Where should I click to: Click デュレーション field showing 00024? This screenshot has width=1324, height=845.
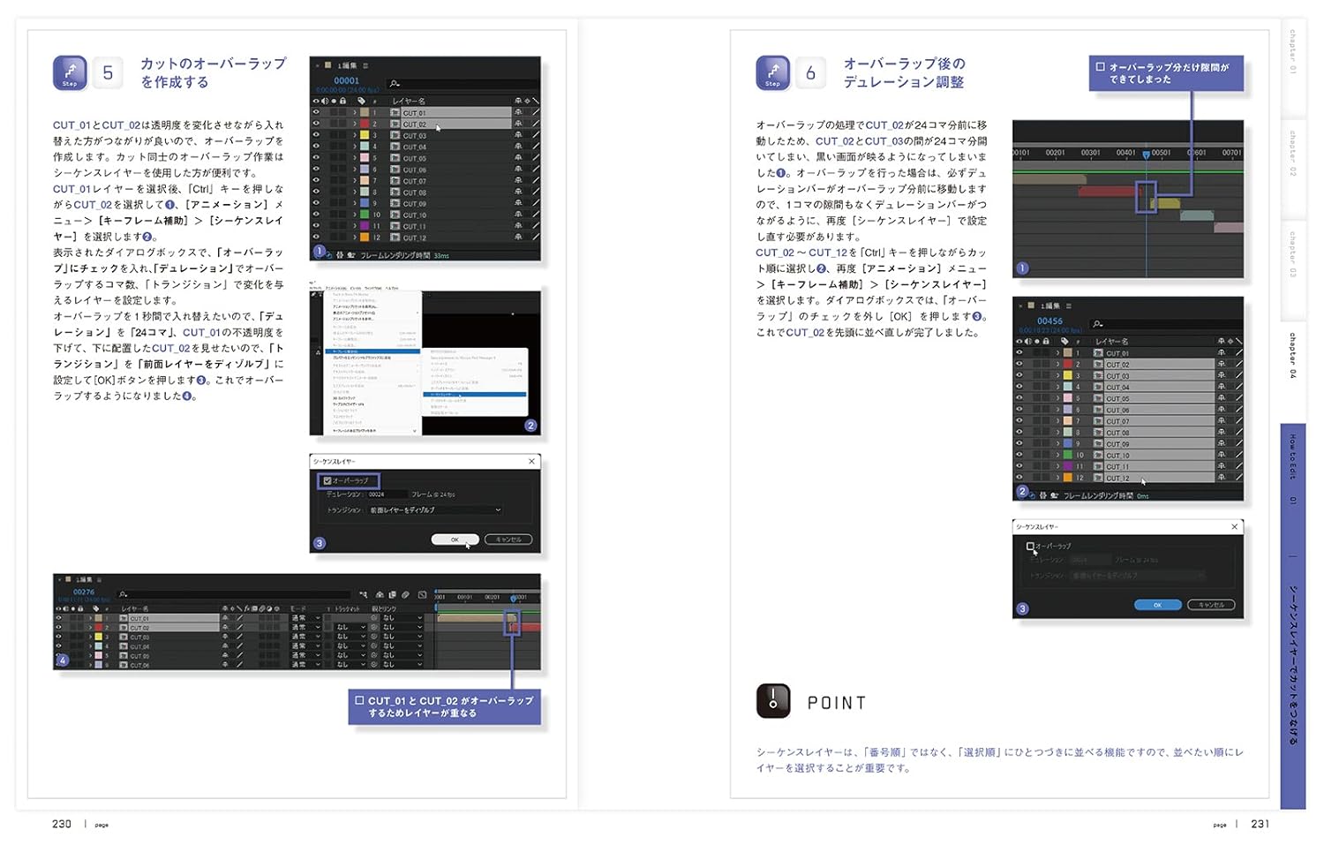tap(387, 494)
